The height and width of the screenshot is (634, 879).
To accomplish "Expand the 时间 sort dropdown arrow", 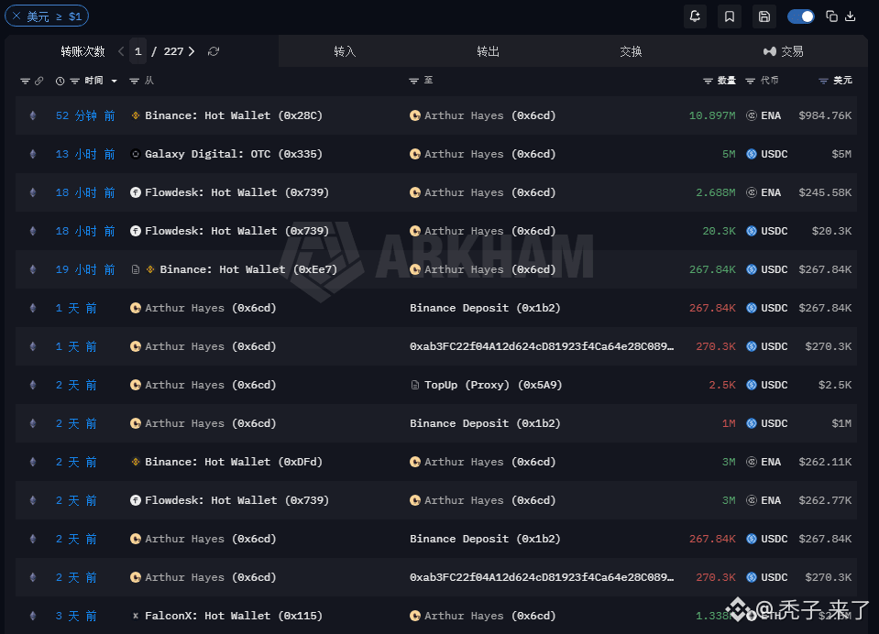I will (x=115, y=82).
